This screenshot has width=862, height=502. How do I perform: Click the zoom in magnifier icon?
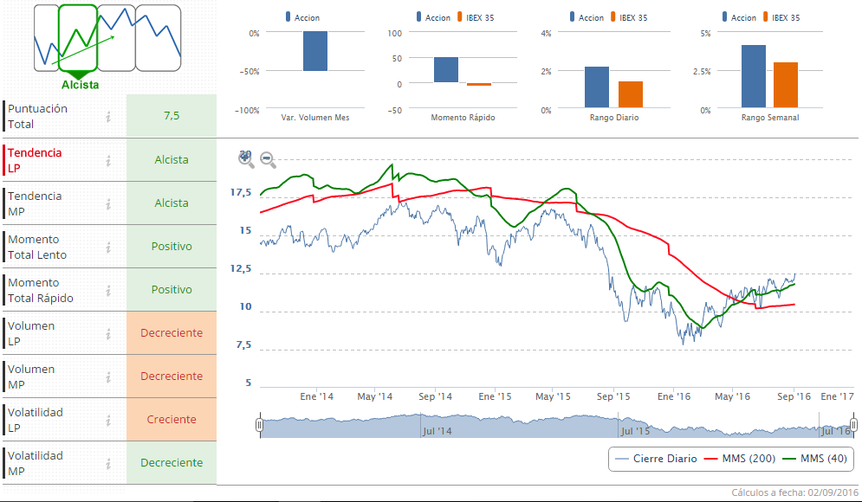click(x=246, y=159)
